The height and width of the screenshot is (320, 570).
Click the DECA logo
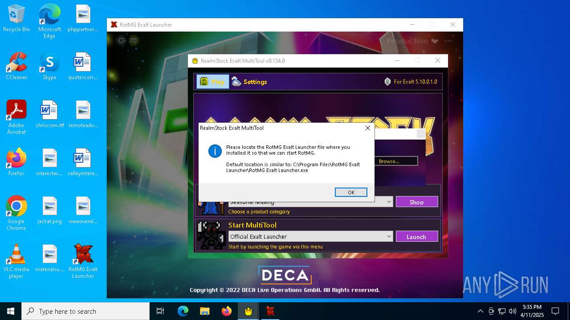[285, 275]
